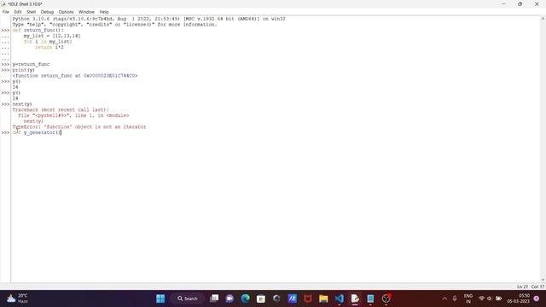Image resolution: width=546 pixels, height=307 pixels.
Task: Click the microphone tray icon
Action: (x=455, y=298)
